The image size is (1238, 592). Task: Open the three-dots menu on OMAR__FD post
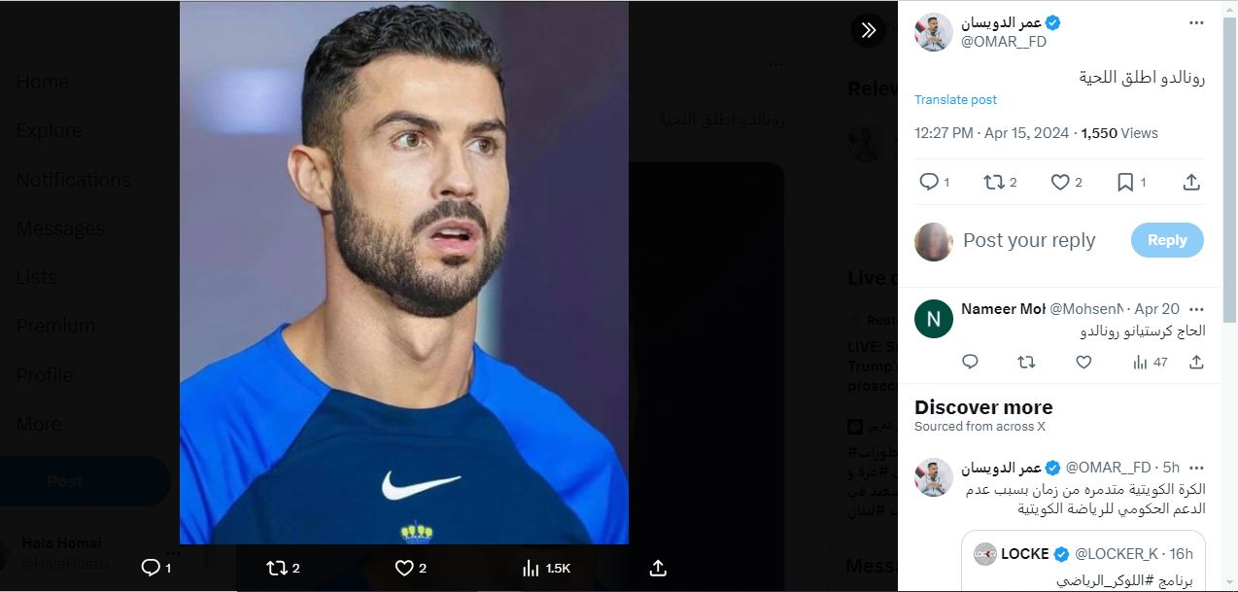[1196, 23]
